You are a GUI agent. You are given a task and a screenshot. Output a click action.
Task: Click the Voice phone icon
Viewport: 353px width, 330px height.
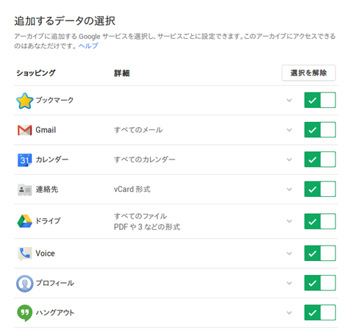[x=24, y=254]
